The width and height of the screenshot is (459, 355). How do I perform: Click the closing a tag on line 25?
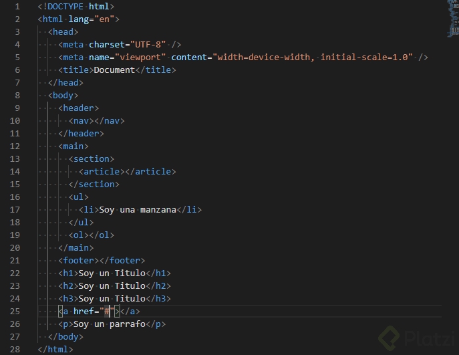(130, 312)
